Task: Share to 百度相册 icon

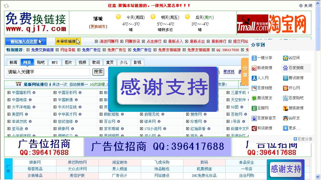Action: pyautogui.click(x=254, y=88)
